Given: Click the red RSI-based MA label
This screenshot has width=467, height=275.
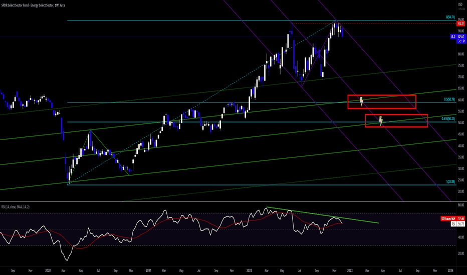Looking at the screenshot, I should click(448, 219).
